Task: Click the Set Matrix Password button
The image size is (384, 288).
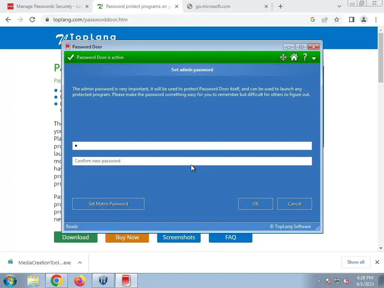Action: [108, 204]
